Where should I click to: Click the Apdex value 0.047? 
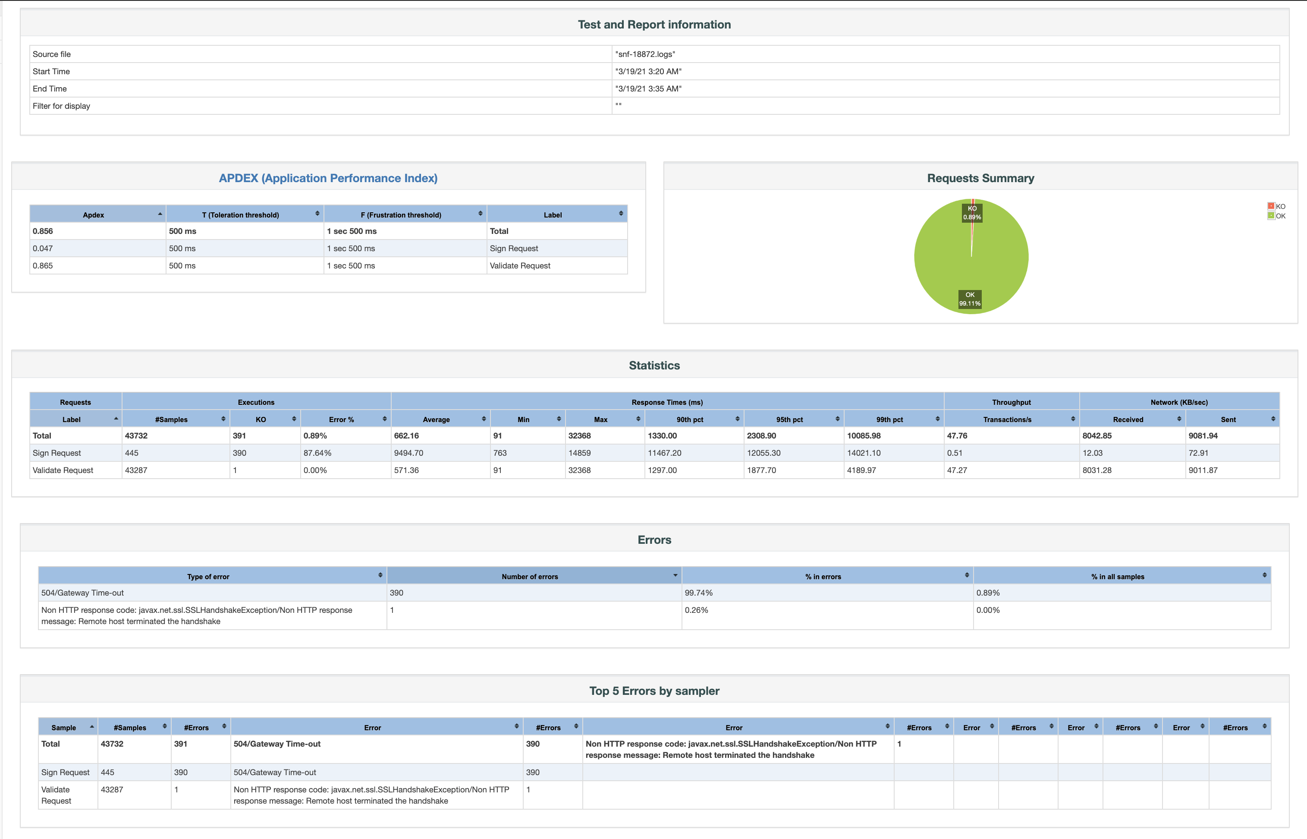point(42,249)
